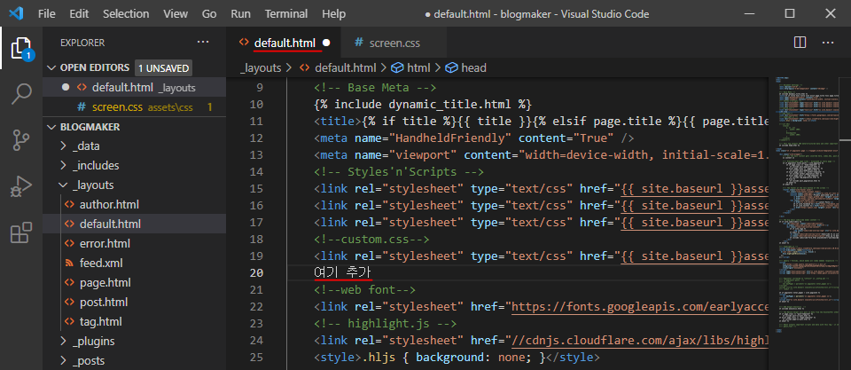Click the VS Code logo icon
Screen dimensions: 851x370
[x=16, y=13]
